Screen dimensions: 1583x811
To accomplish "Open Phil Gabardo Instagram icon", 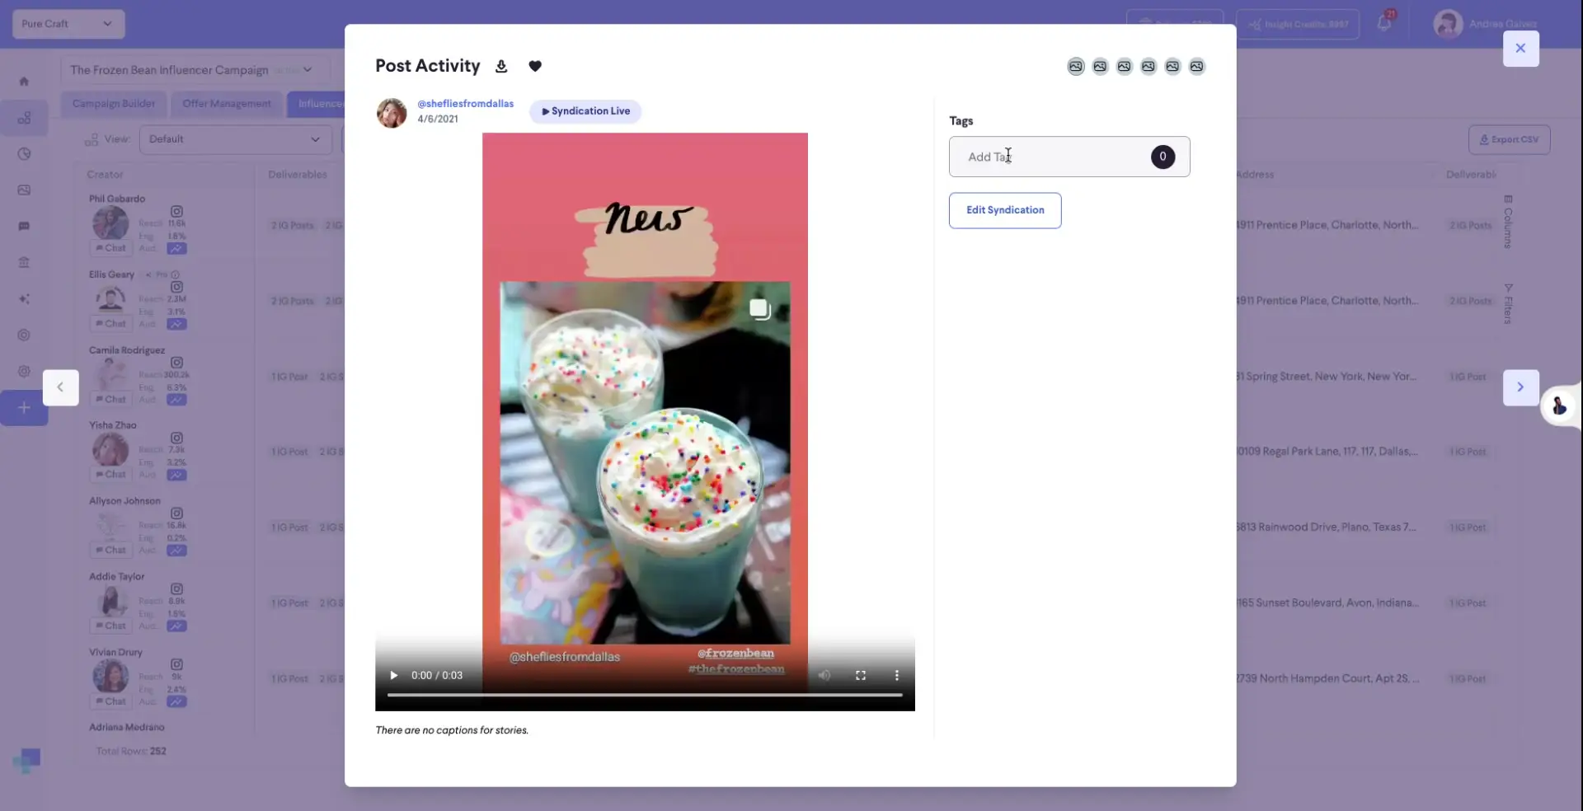I will [176, 212].
